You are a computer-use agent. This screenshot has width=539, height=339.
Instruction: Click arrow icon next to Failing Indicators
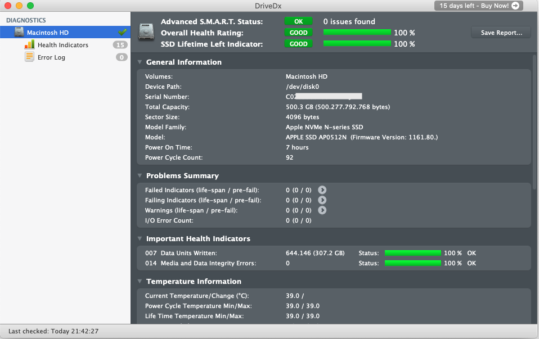pos(322,200)
